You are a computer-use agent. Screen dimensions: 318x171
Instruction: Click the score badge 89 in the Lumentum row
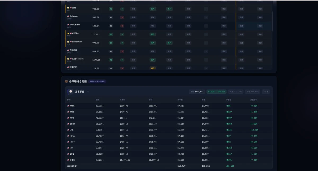tap(111, 43)
